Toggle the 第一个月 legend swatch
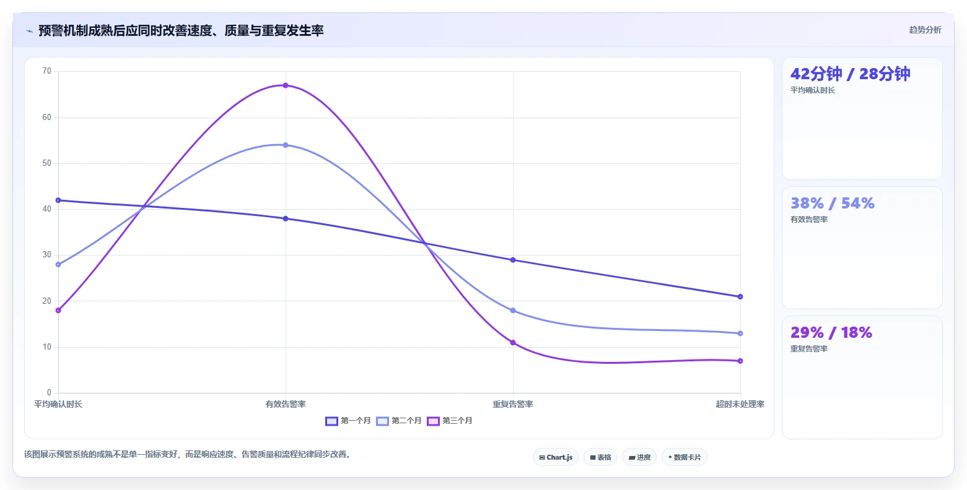This screenshot has width=967, height=490. [331, 421]
